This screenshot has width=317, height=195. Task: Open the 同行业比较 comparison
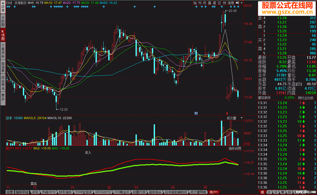pos(306,98)
